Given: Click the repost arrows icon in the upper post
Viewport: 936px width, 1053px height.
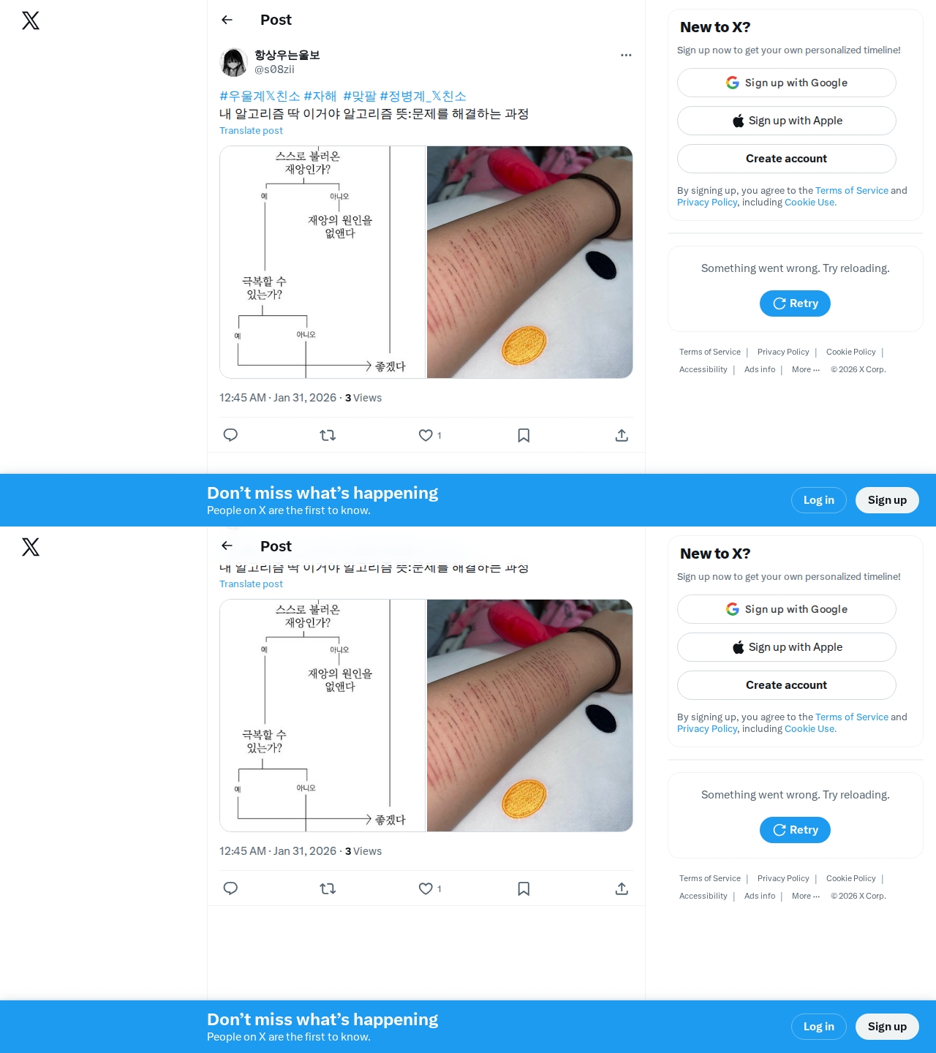Looking at the screenshot, I should (x=328, y=435).
